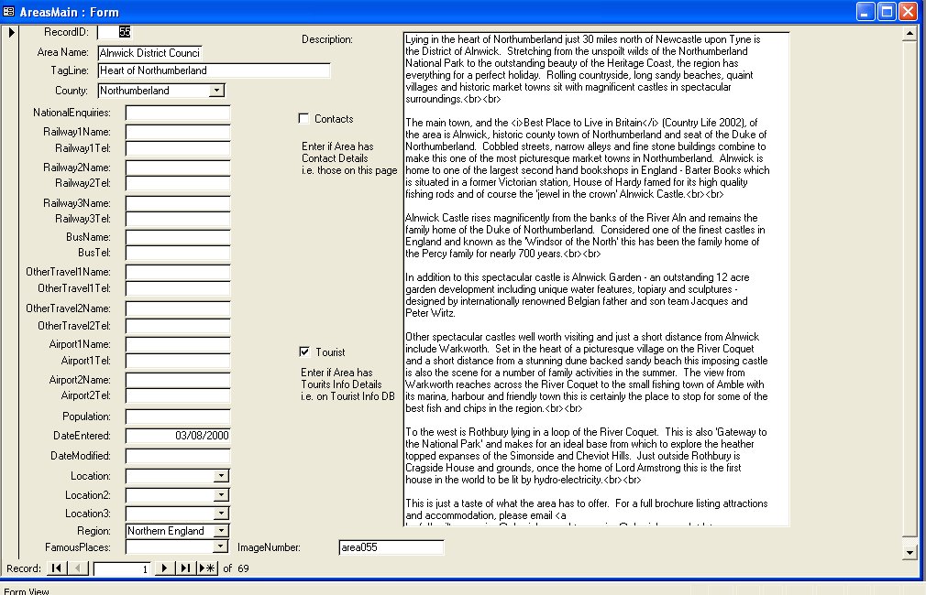Click the form icon in title bar

[9, 11]
